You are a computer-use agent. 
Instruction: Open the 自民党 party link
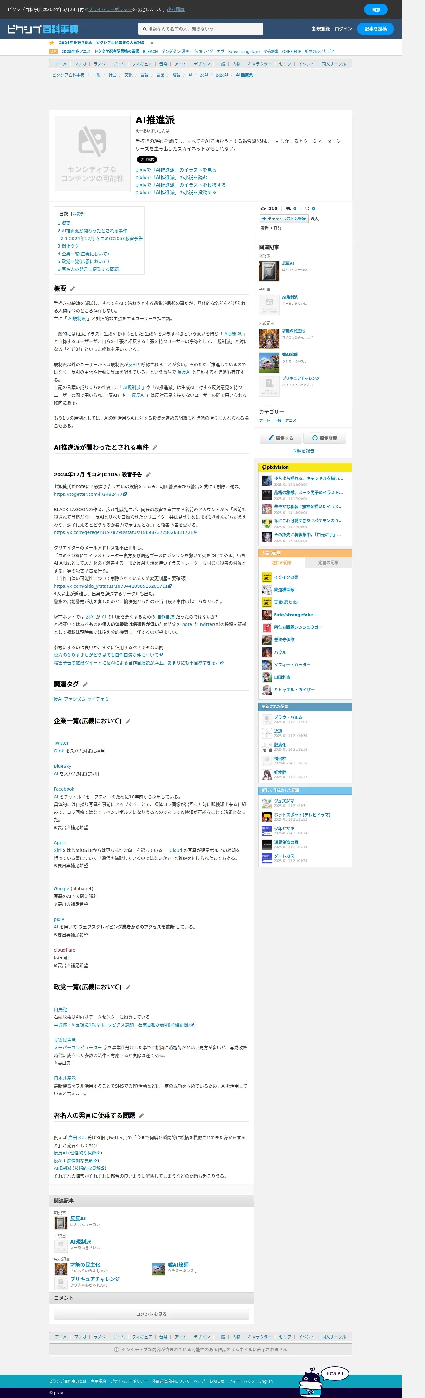tap(60, 1010)
